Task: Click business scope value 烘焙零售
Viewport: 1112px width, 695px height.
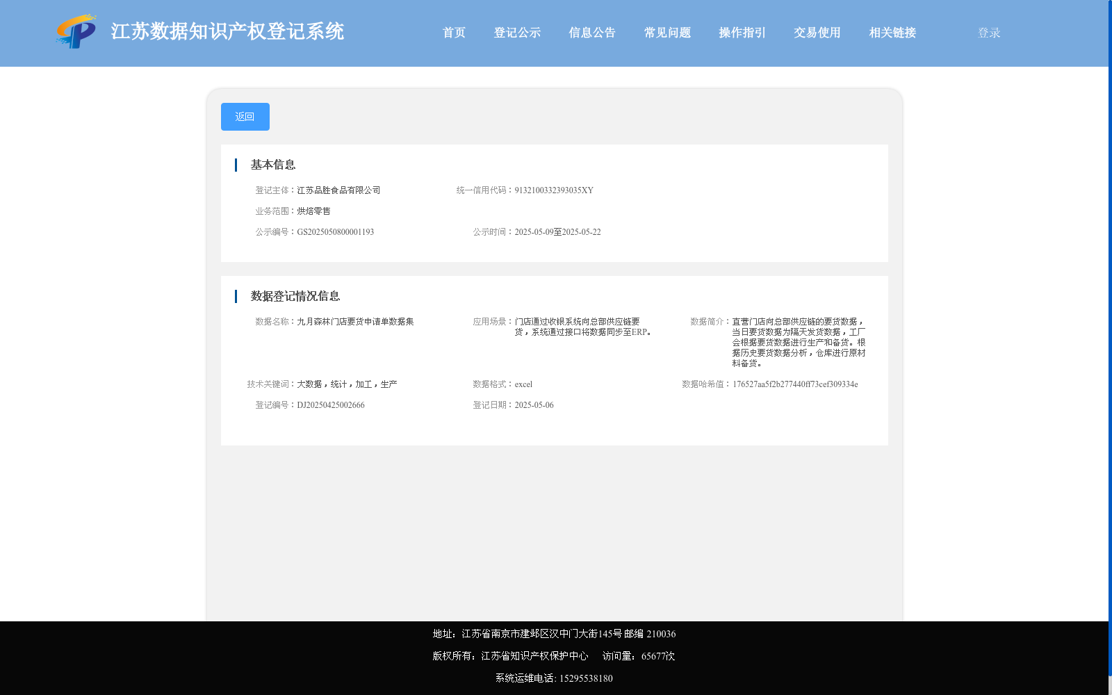Action: point(313,211)
